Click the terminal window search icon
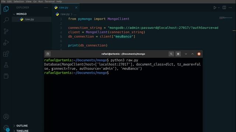Screen dimensions: 236x132 click(x=171, y=54)
